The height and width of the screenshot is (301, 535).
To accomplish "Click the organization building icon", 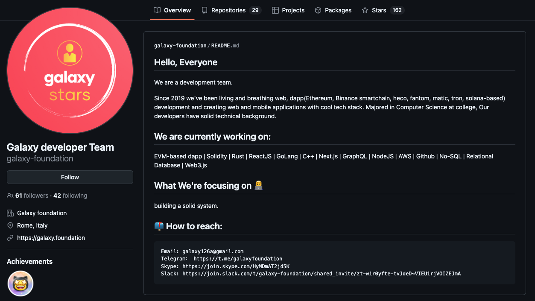I will pyautogui.click(x=10, y=213).
